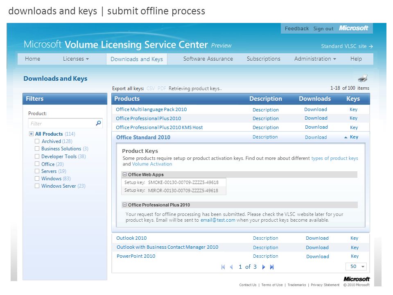Screen dimensions: 393x295
Task: Go to Standard VLSC site
Action: click(347, 46)
